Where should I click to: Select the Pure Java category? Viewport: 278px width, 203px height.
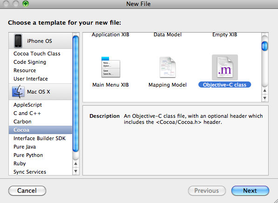pyautogui.click(x=41, y=147)
